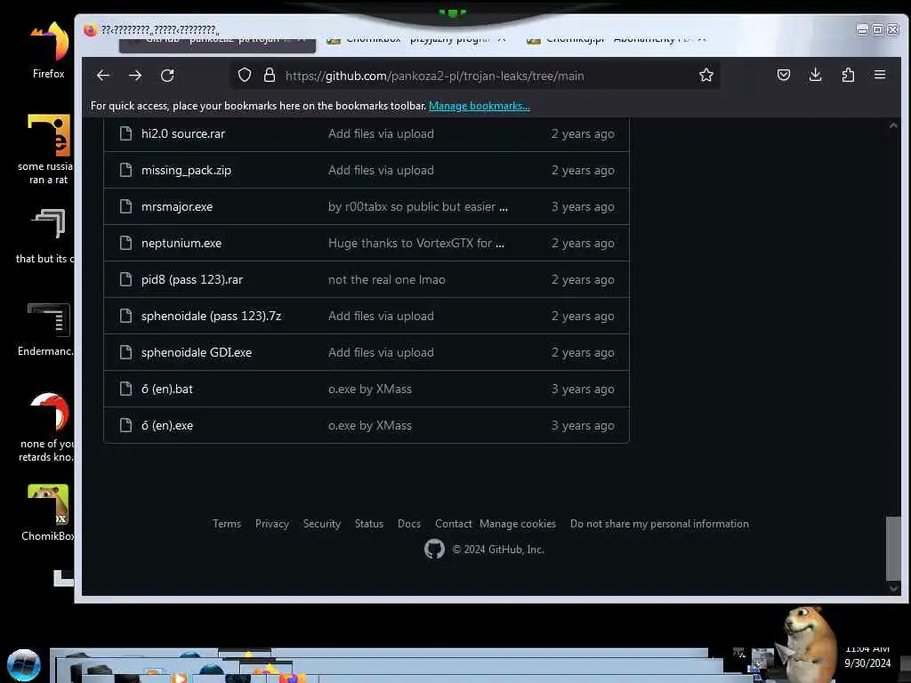Select the Endermanc desktop icon
The image size is (911, 683).
(x=46, y=329)
